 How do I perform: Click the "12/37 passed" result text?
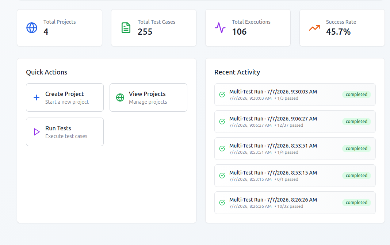(290, 125)
